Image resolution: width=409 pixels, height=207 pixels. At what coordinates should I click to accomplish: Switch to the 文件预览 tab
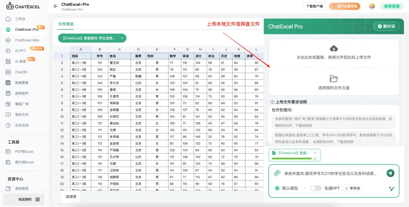click(66, 24)
